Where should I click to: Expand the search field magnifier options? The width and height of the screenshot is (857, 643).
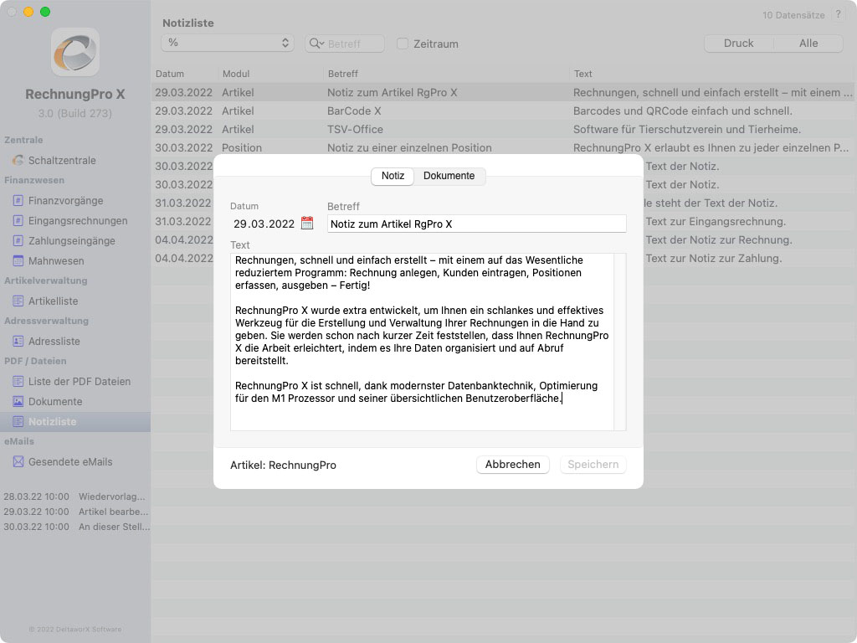click(316, 44)
